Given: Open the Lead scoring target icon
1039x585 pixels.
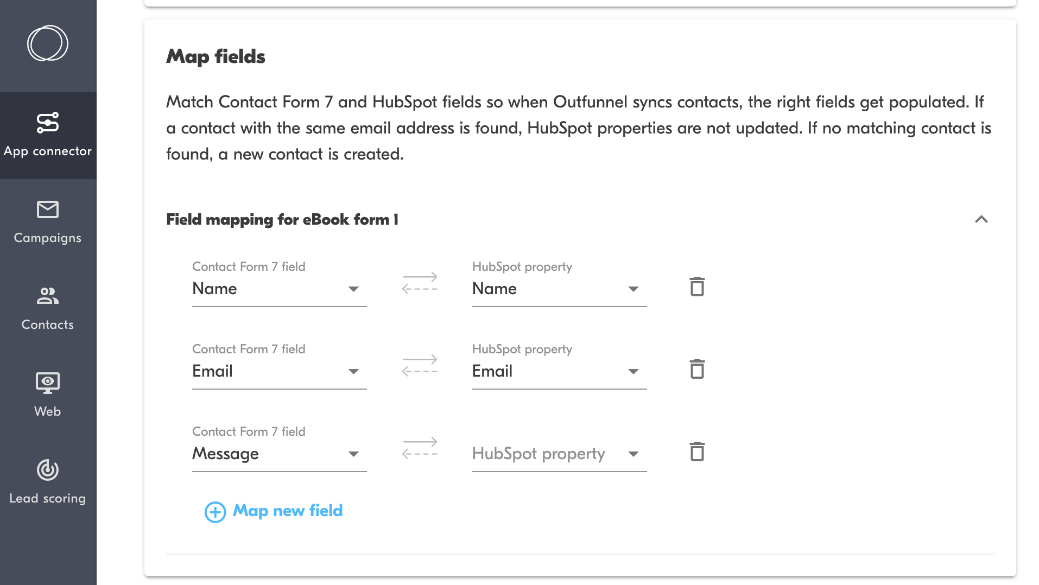Looking at the screenshot, I should (x=48, y=470).
